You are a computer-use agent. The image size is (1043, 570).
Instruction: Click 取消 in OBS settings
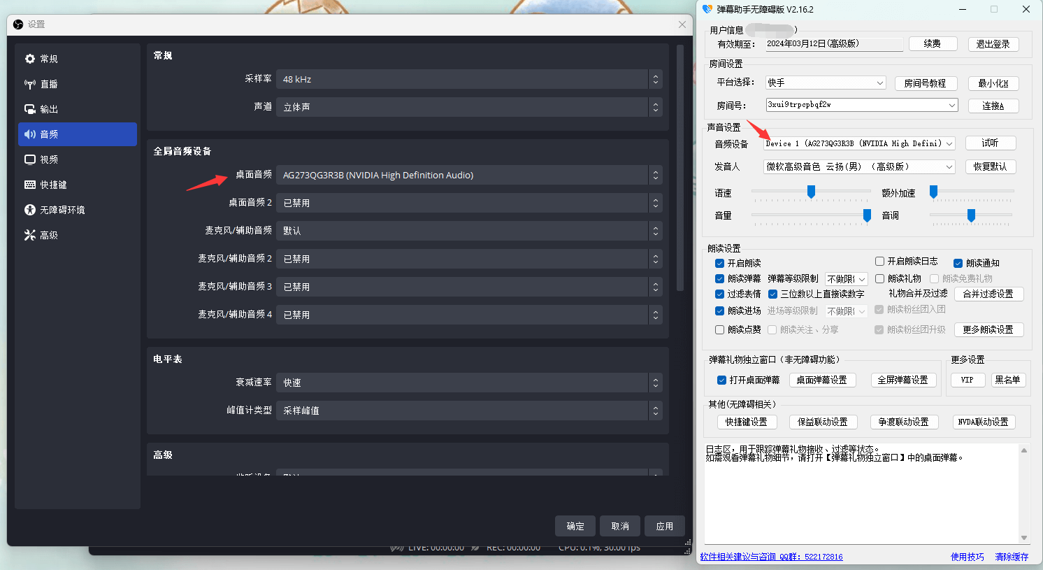coord(620,526)
